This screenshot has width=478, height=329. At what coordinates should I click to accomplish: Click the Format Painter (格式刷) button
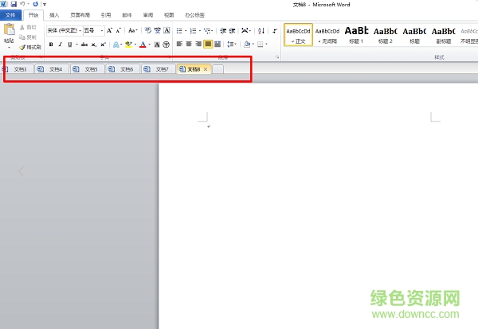click(x=29, y=48)
